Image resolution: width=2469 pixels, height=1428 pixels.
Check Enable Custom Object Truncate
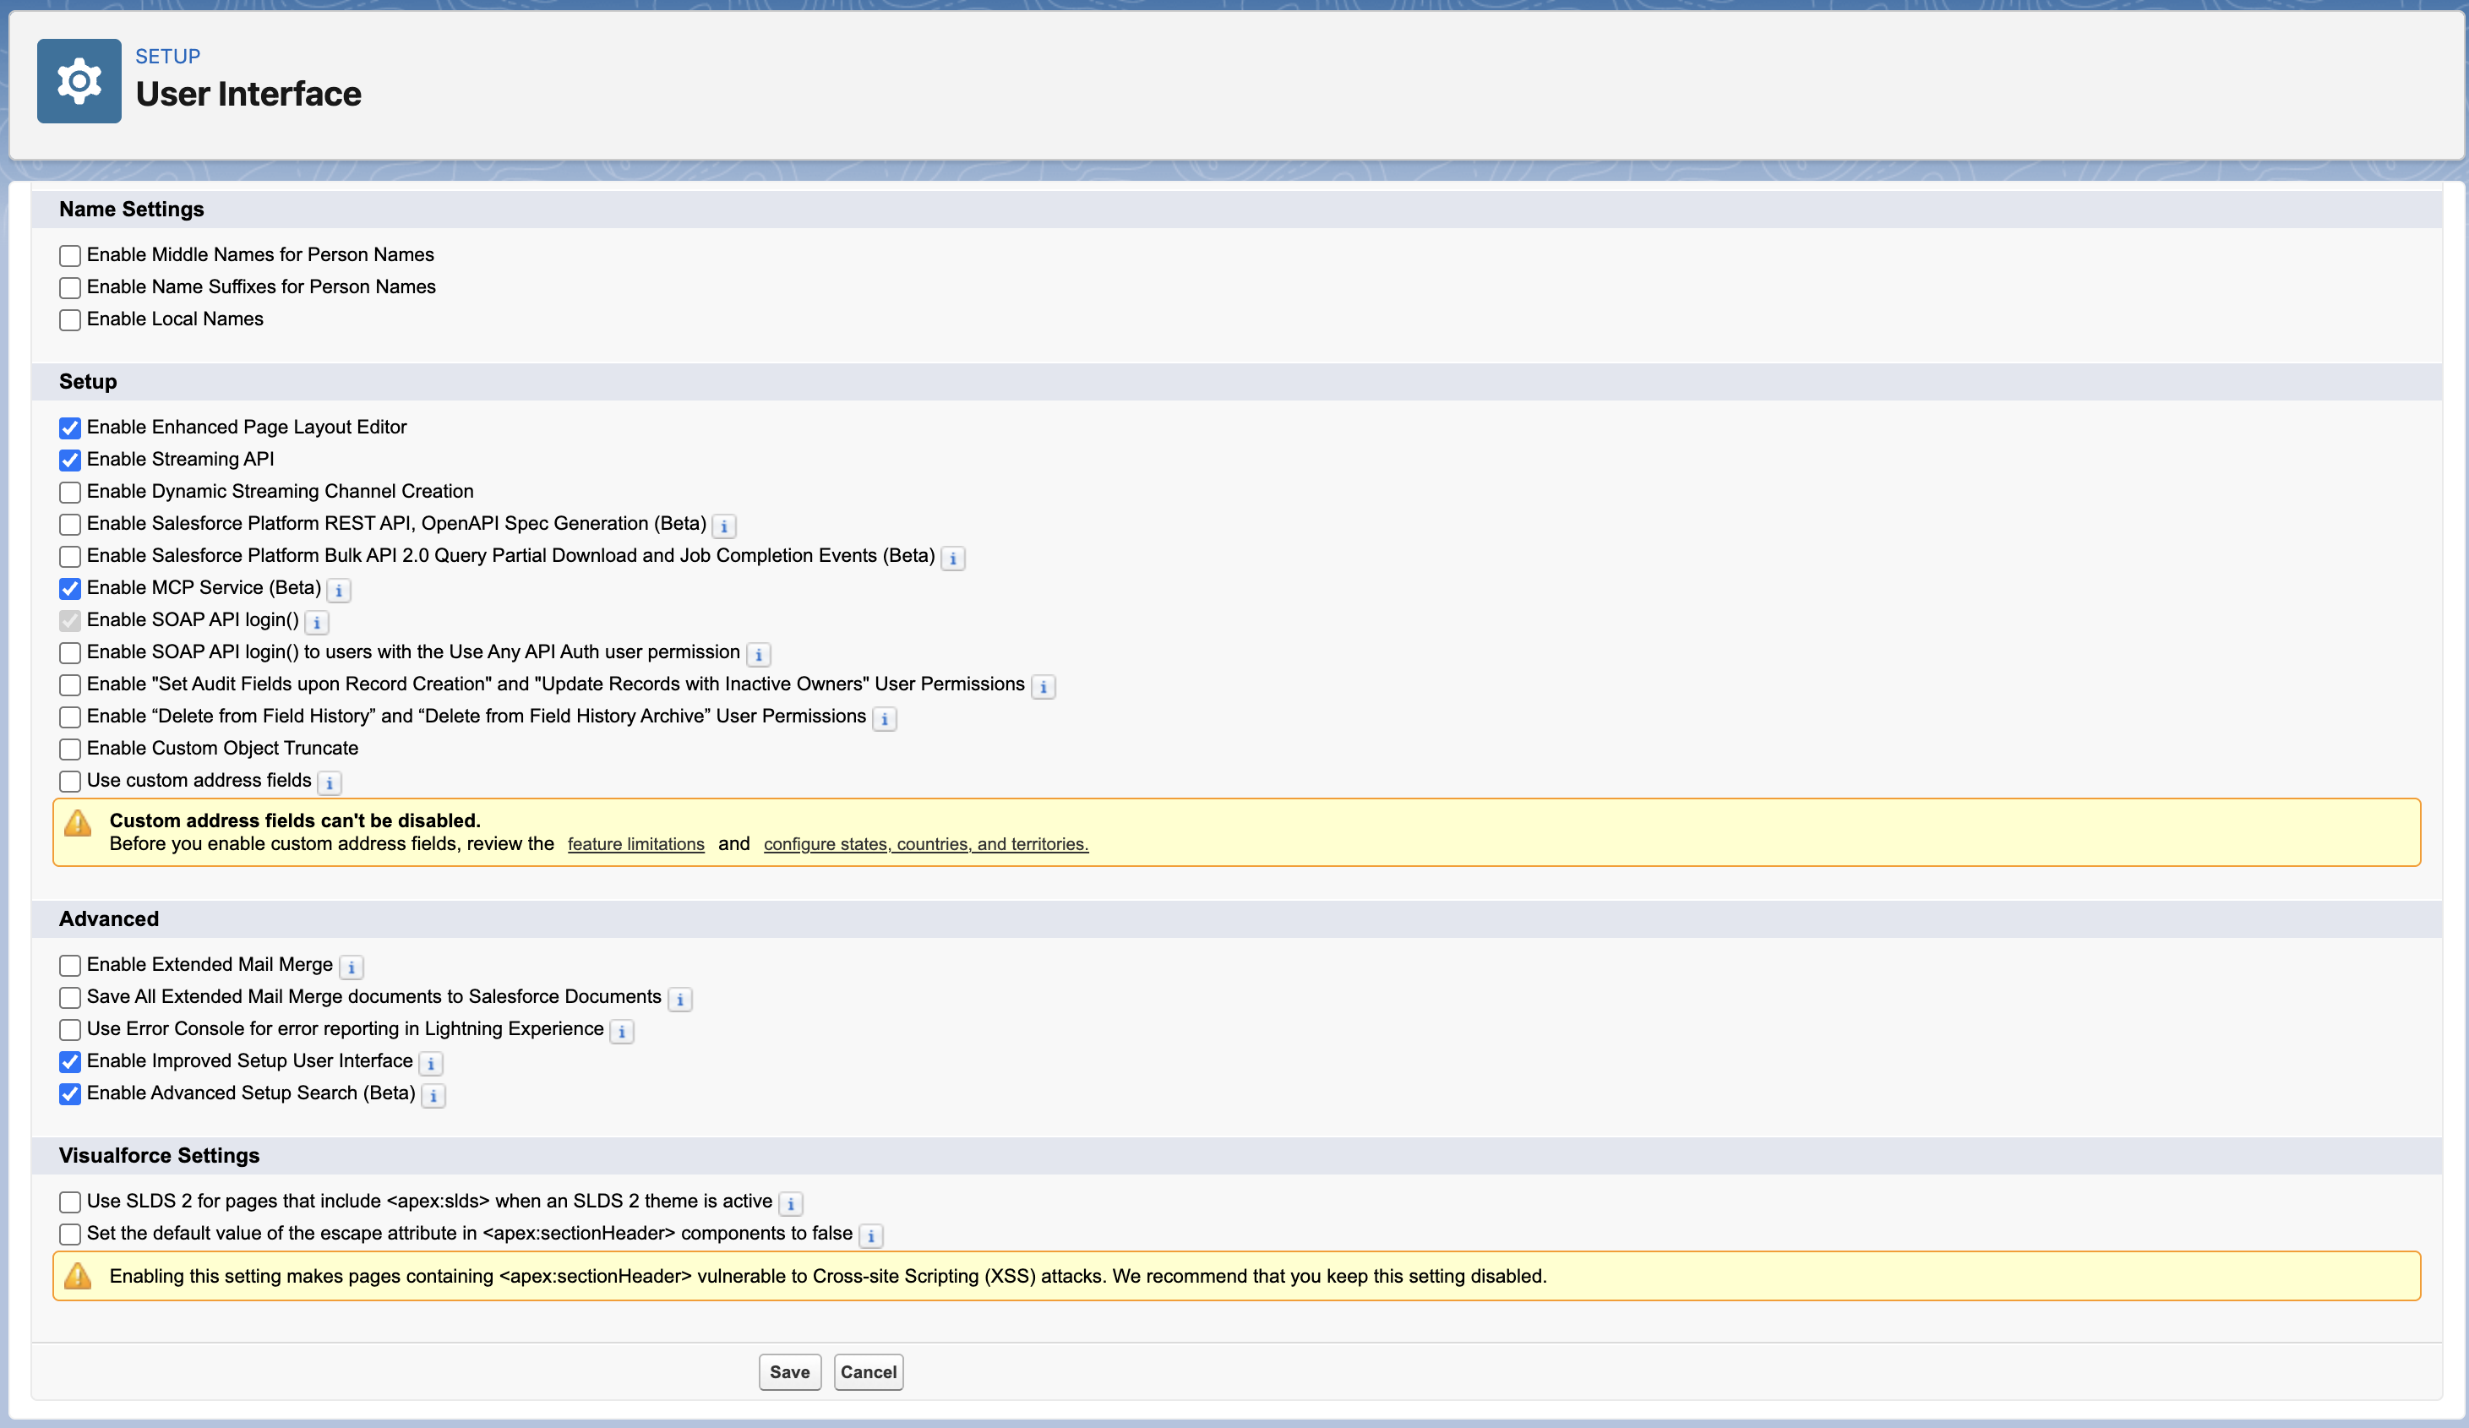tap(69, 749)
